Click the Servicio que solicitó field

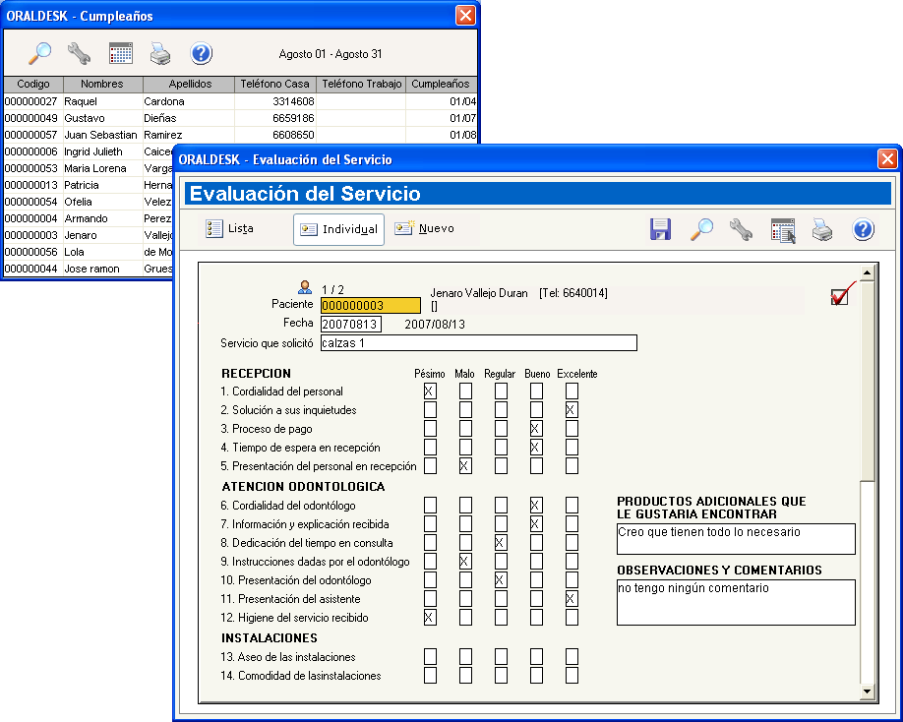coord(479,343)
